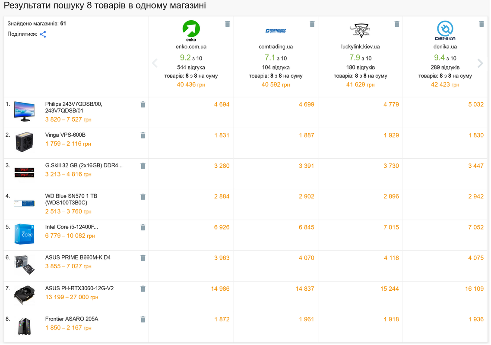Viewport: 491px width, 345px height.
Task: Open the WD Blue SSD thumbnail
Action: (x=25, y=204)
